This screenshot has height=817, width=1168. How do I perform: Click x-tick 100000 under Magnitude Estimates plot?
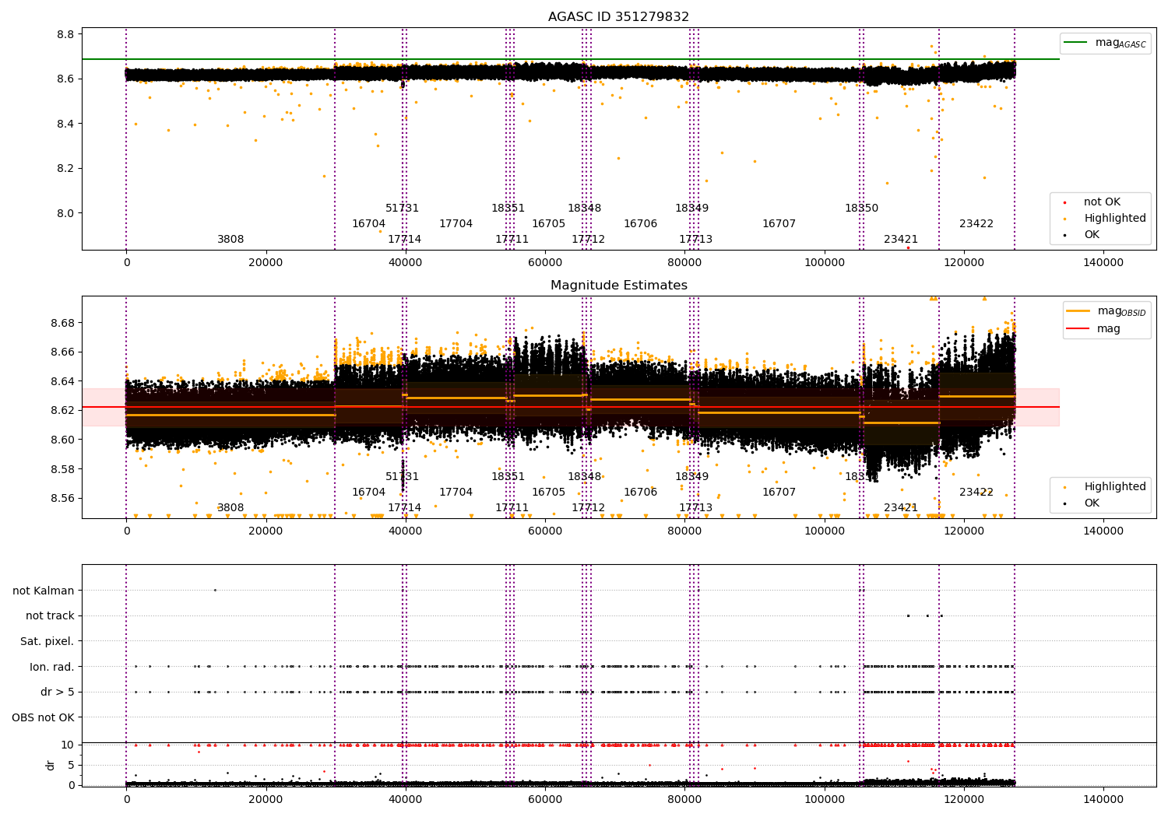tap(825, 531)
